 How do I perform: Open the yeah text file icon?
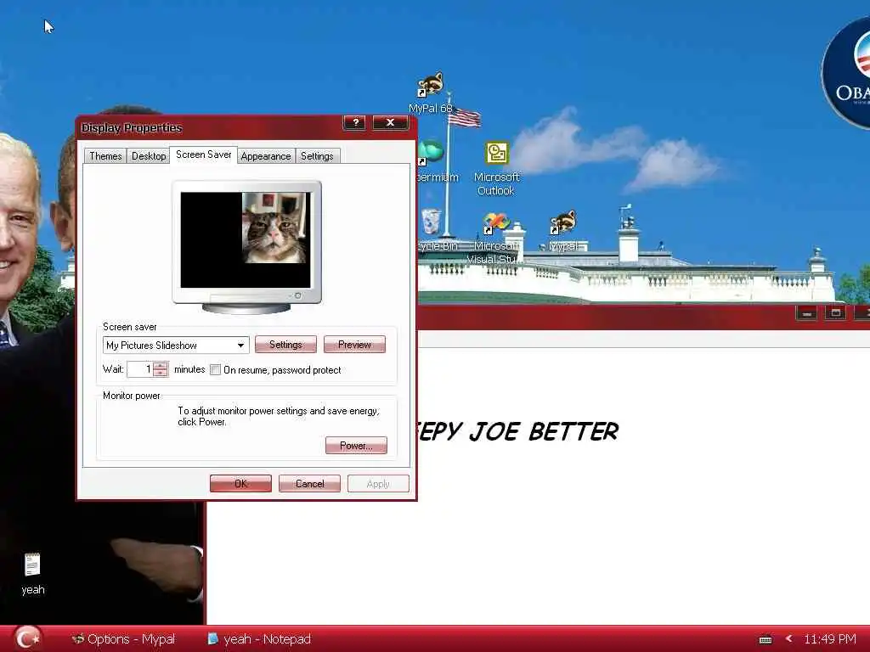33,574
